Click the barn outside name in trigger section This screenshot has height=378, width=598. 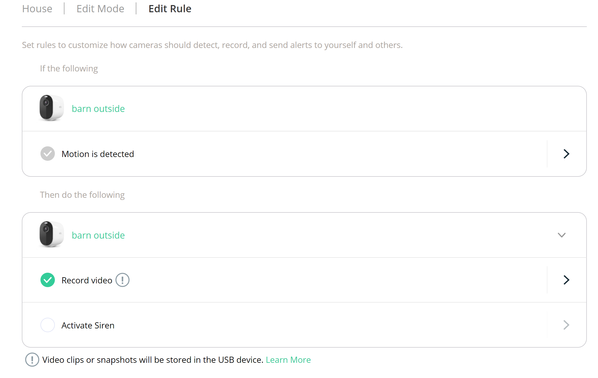click(98, 109)
